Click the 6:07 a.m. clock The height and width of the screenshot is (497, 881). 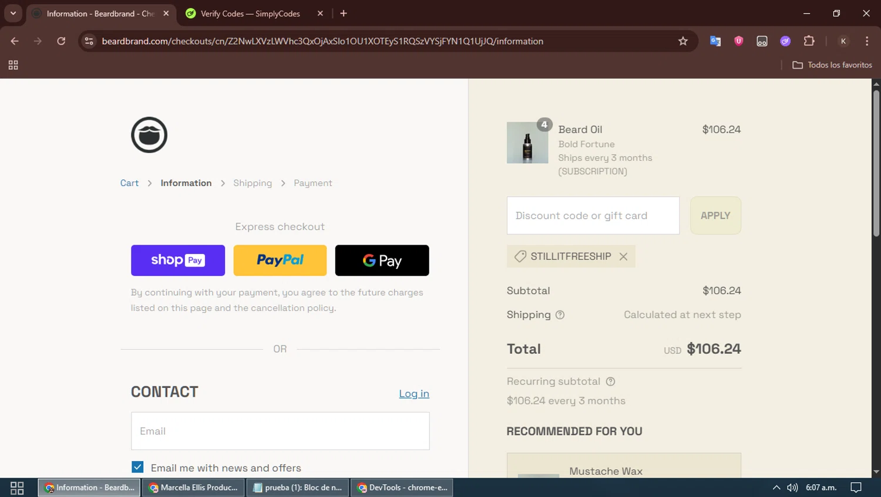pos(821,488)
